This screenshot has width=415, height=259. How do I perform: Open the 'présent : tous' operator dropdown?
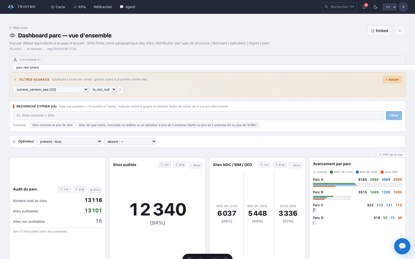[x=69, y=141]
